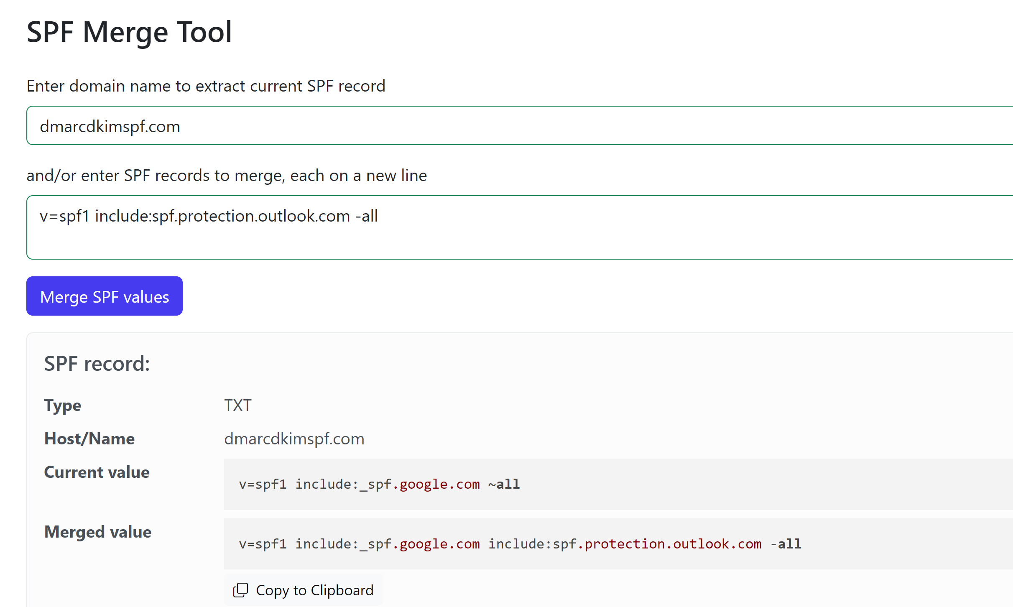Click the 'Merged value' label

[x=98, y=532]
